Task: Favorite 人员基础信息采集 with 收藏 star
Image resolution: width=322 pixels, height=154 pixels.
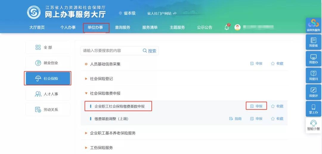Action: (x=277, y=64)
